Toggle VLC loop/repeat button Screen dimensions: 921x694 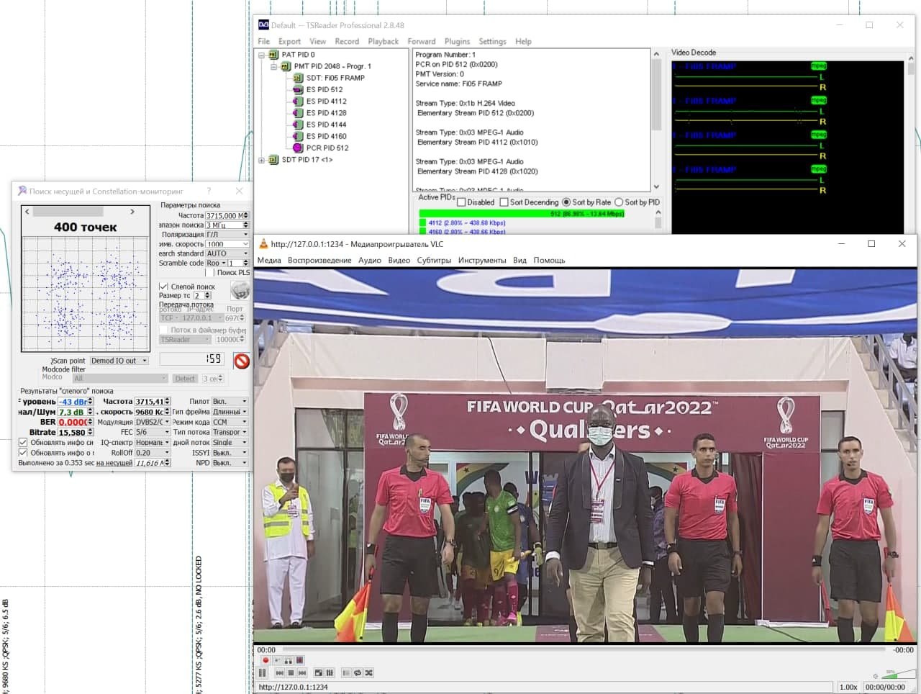point(358,672)
